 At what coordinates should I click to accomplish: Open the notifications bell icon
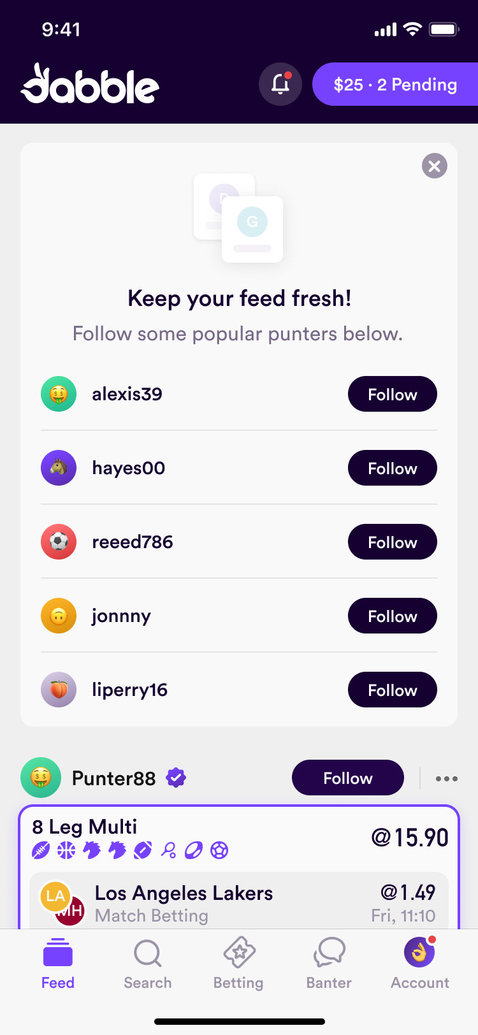tap(280, 84)
